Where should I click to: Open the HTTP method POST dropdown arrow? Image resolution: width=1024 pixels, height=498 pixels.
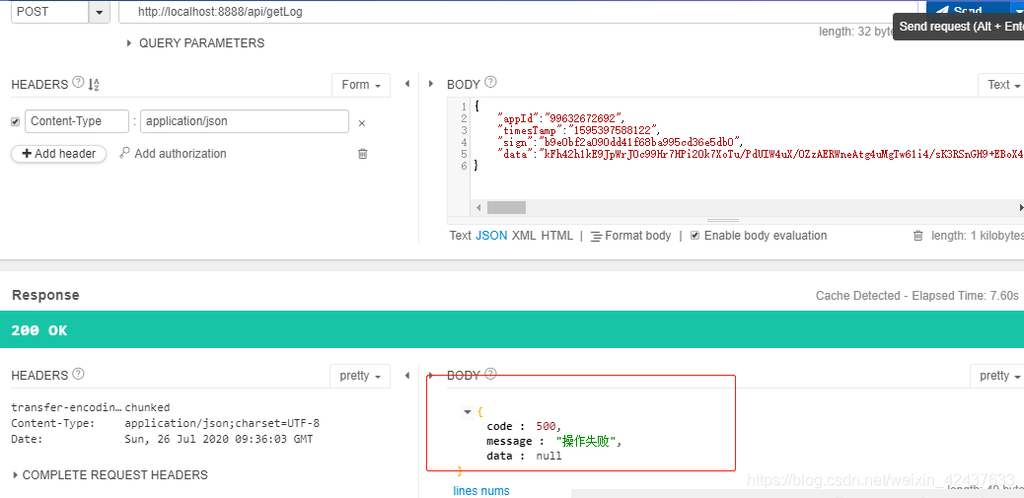click(x=100, y=12)
